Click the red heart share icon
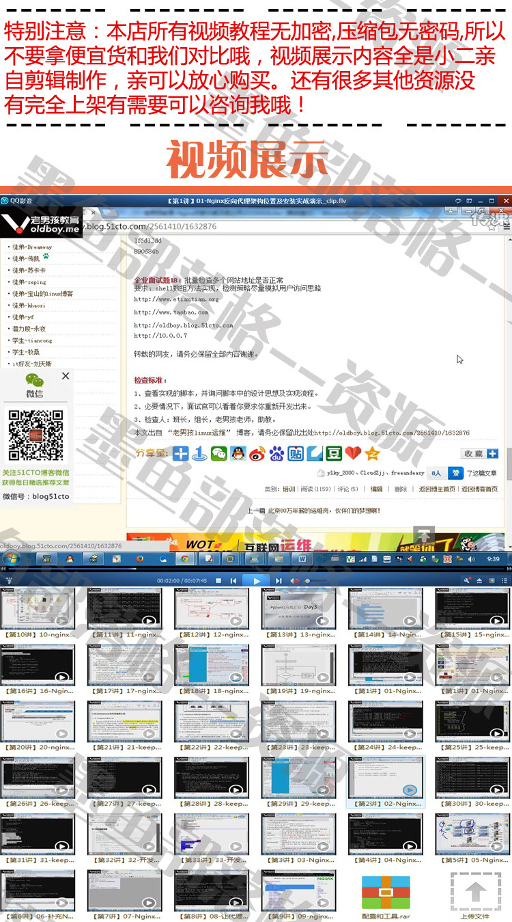Viewport: 512px width, 922px height. 353,453
